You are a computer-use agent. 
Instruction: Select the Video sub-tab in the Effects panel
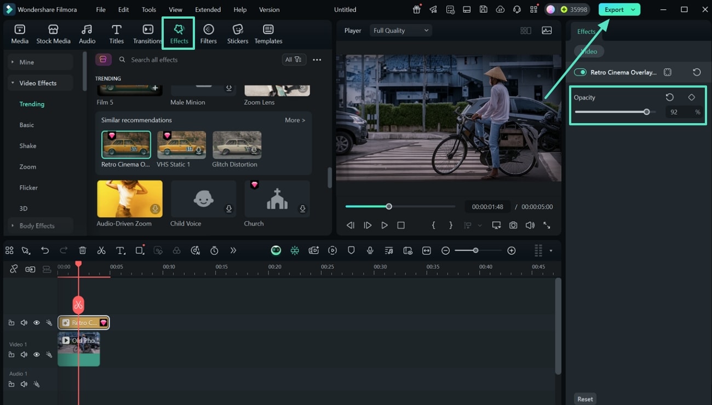click(x=589, y=51)
